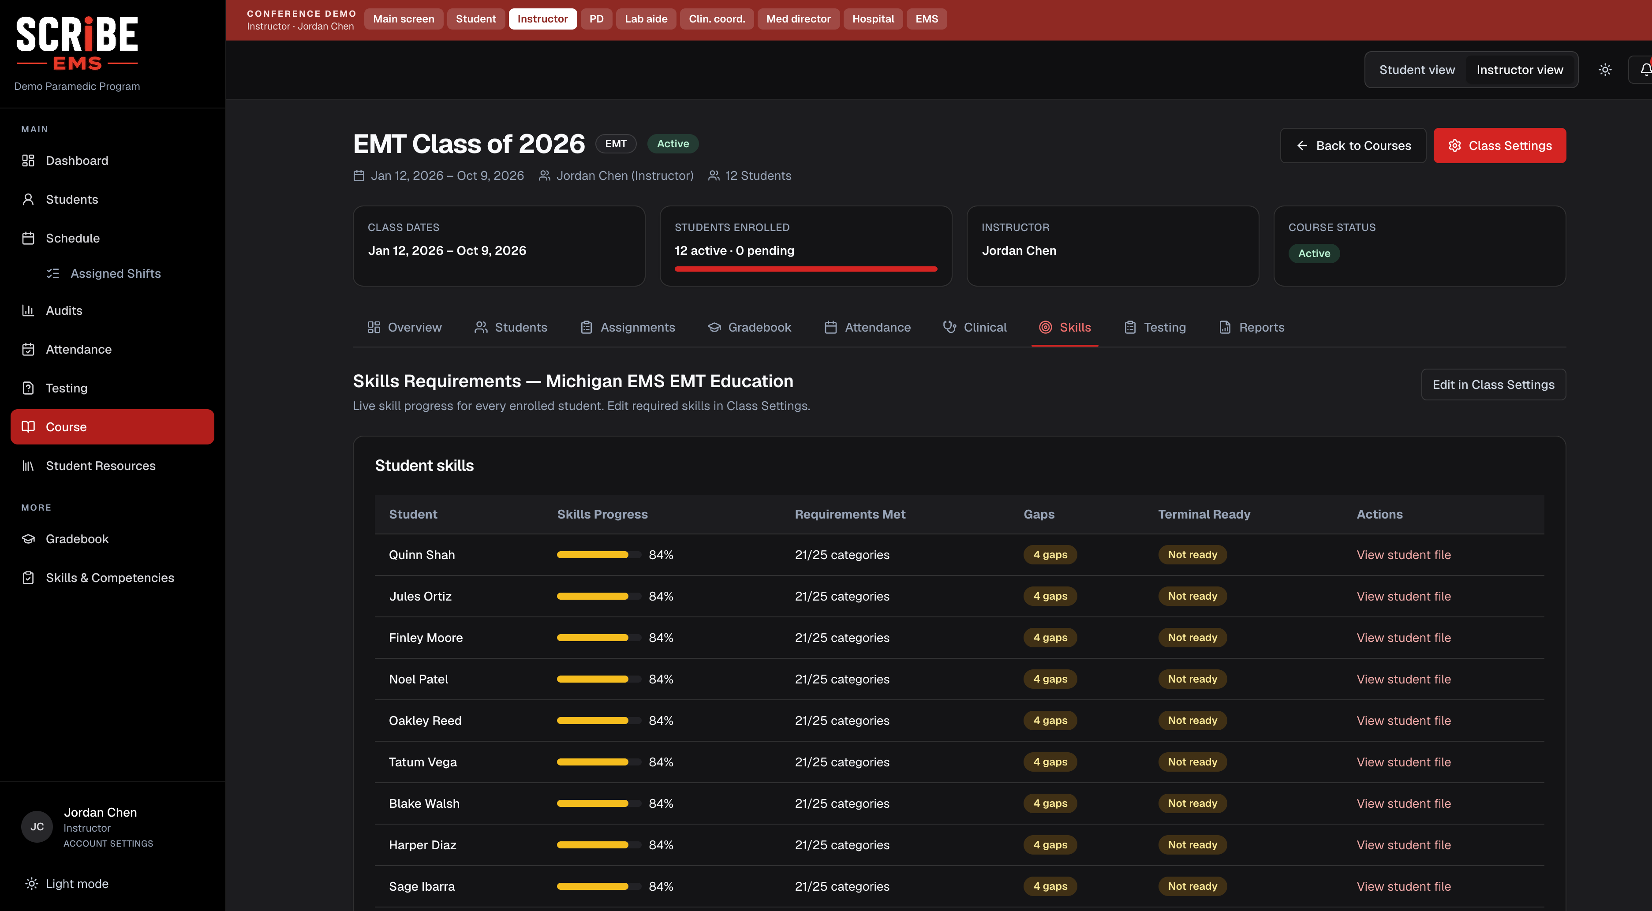Switch to Student view
The height and width of the screenshot is (911, 1652).
pyautogui.click(x=1417, y=70)
